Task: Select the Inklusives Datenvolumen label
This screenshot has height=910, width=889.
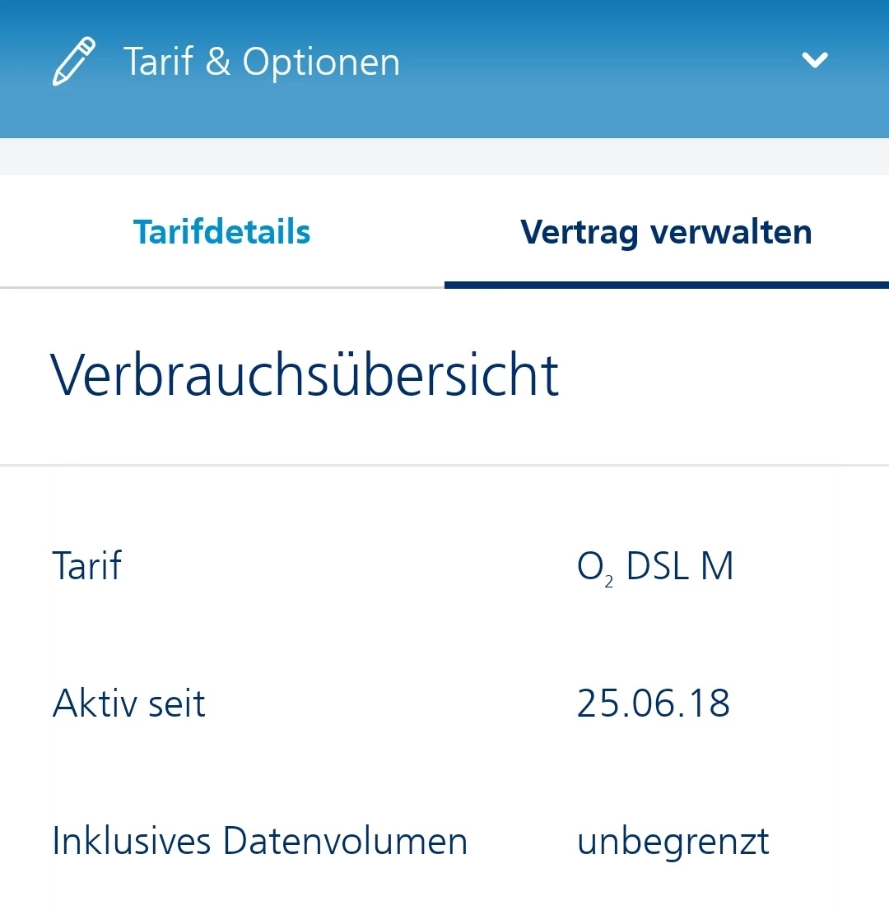Action: click(x=259, y=841)
